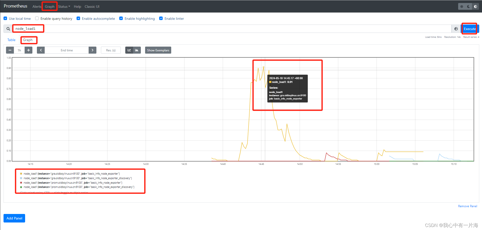Show the stacked area graph icon
The width and height of the screenshot is (482, 230).
137,50
